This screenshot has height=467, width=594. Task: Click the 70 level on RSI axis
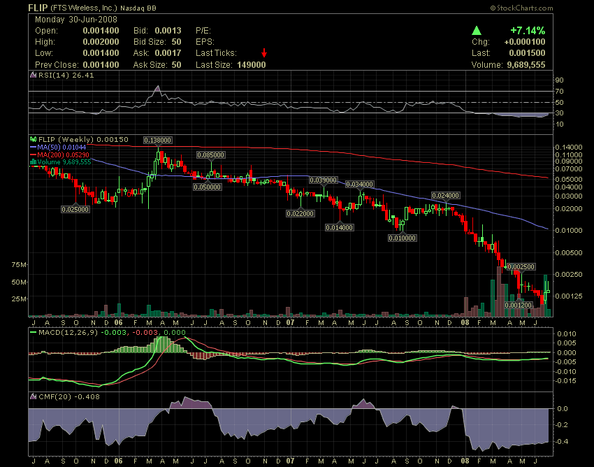click(x=560, y=92)
